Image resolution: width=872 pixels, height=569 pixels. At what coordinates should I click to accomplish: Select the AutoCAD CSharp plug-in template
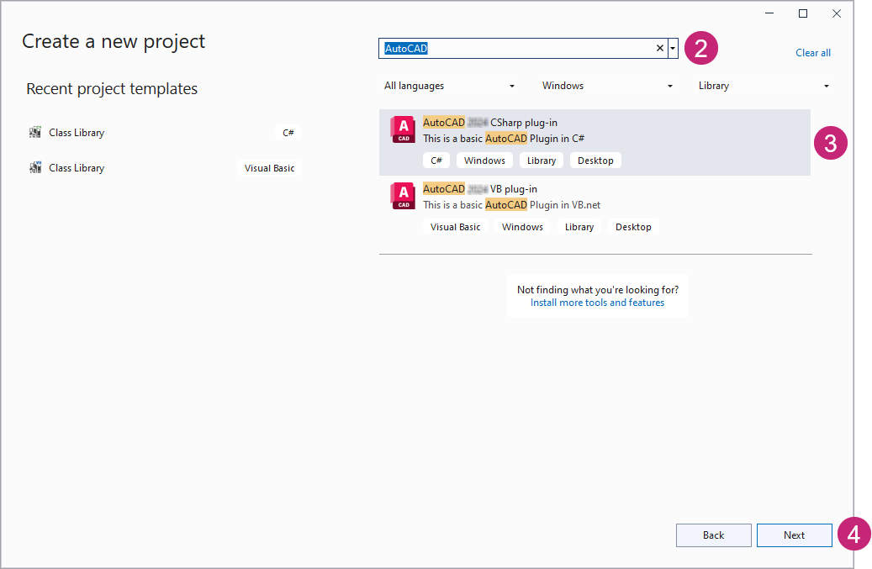(595, 142)
